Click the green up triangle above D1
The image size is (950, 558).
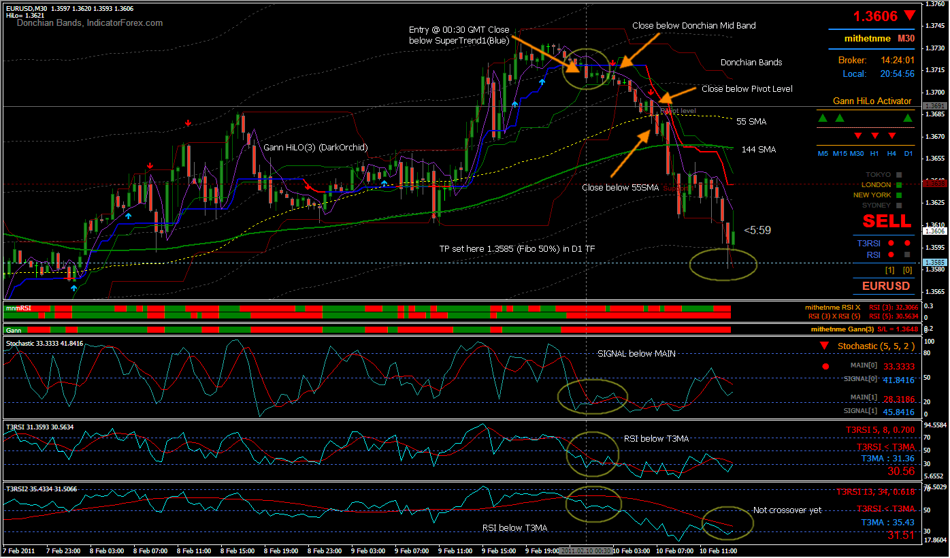click(908, 118)
